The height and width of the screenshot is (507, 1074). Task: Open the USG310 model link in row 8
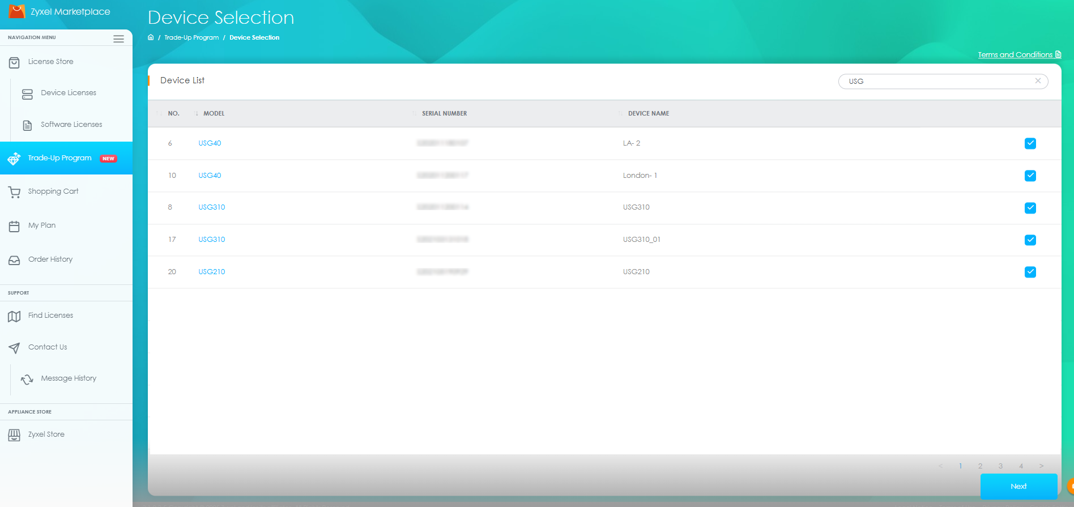coord(212,207)
